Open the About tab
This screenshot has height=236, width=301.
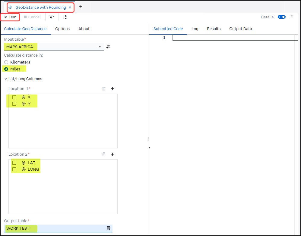pos(84,29)
